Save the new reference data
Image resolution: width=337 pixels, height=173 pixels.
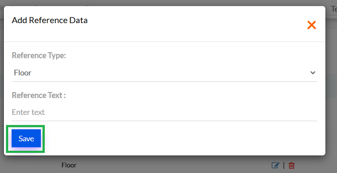(26, 138)
